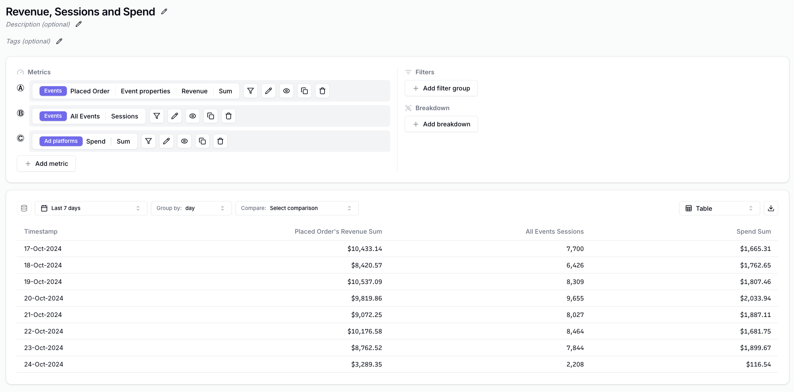
Task: Delete metric B All Events Sessions
Action: pyautogui.click(x=229, y=116)
